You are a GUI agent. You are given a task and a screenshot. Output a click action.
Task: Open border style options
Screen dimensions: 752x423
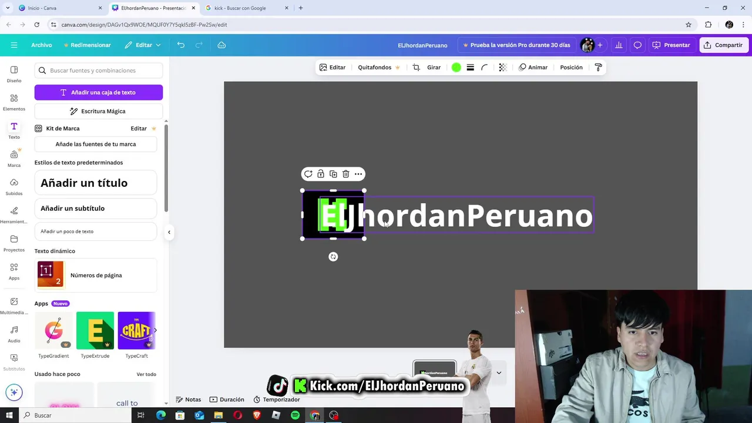click(470, 68)
